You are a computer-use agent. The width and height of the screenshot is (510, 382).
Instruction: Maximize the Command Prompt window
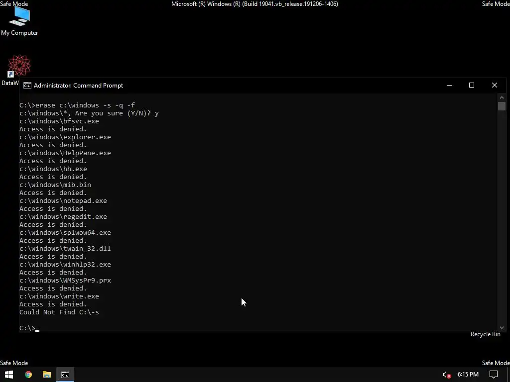[472, 85]
